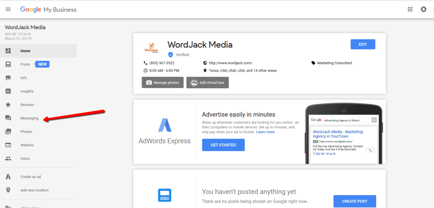Click the Info storefront icon
The image size is (434, 208).
[x=8, y=78]
